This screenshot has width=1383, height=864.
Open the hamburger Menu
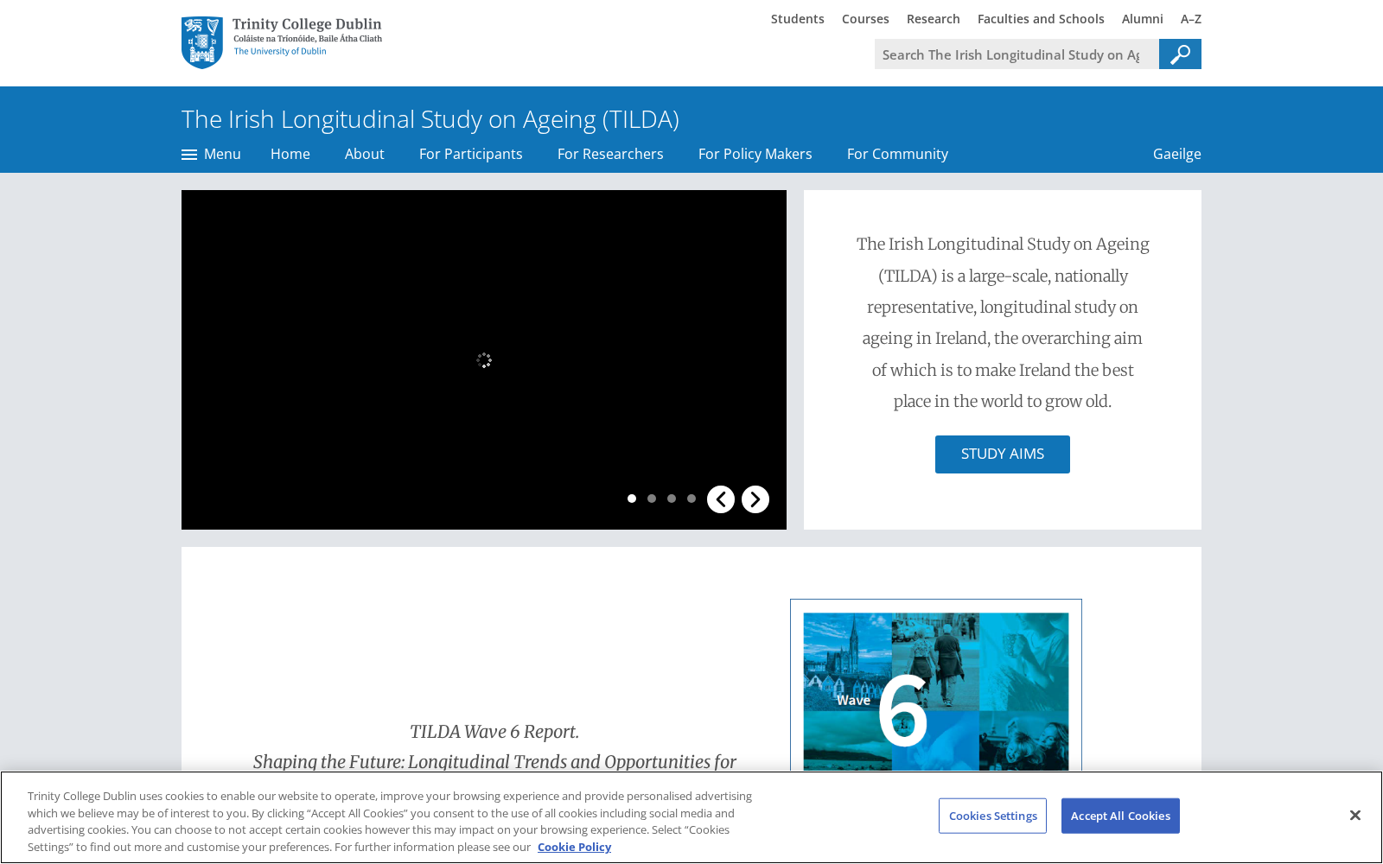click(x=211, y=154)
